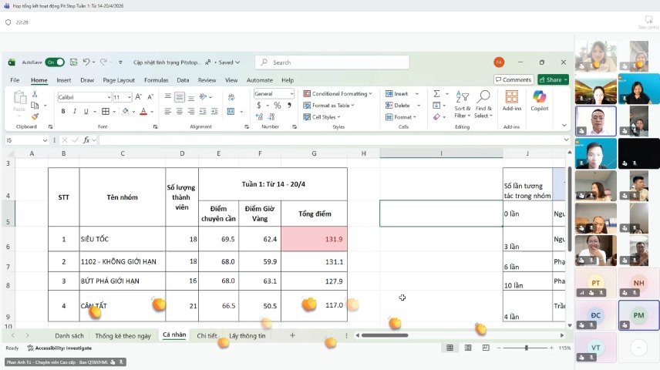Expand the formula bar
Screen dimensions: 660x370
(566, 140)
